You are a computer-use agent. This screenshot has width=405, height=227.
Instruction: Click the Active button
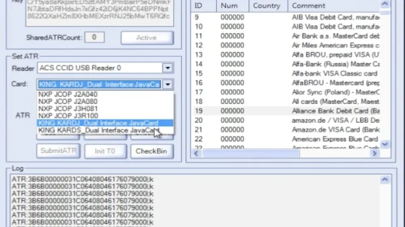pyautogui.click(x=147, y=38)
